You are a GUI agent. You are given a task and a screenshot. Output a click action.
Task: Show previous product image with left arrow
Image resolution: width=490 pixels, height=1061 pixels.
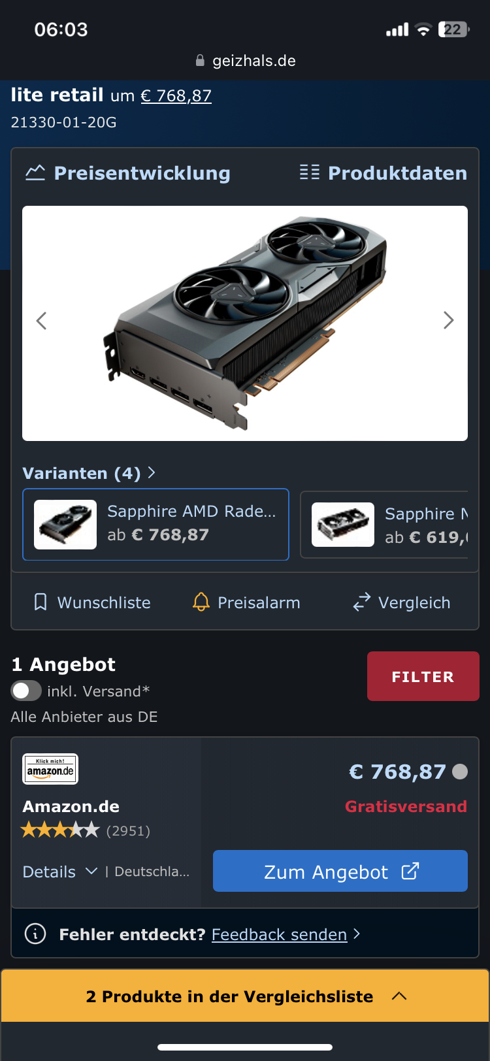click(42, 320)
